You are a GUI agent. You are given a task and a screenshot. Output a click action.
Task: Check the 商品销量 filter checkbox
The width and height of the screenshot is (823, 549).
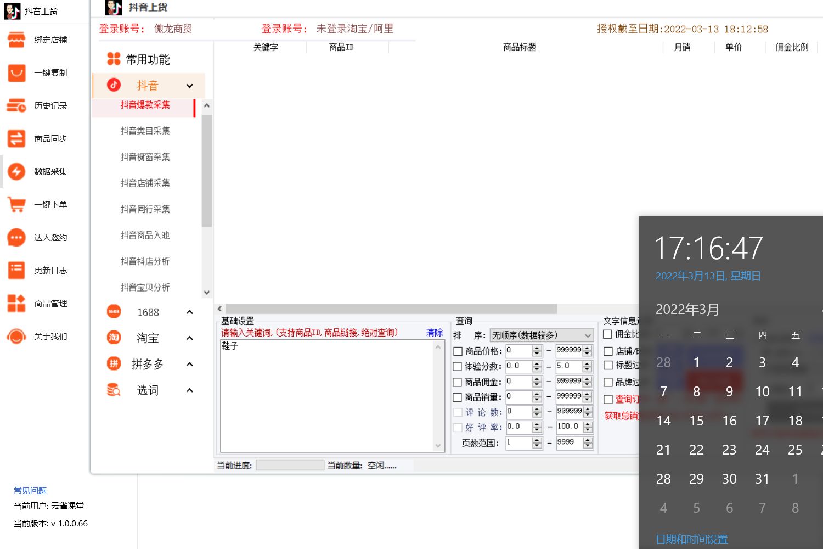pos(458,397)
